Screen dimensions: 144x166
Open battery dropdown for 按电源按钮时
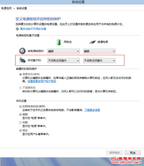tap(63, 51)
